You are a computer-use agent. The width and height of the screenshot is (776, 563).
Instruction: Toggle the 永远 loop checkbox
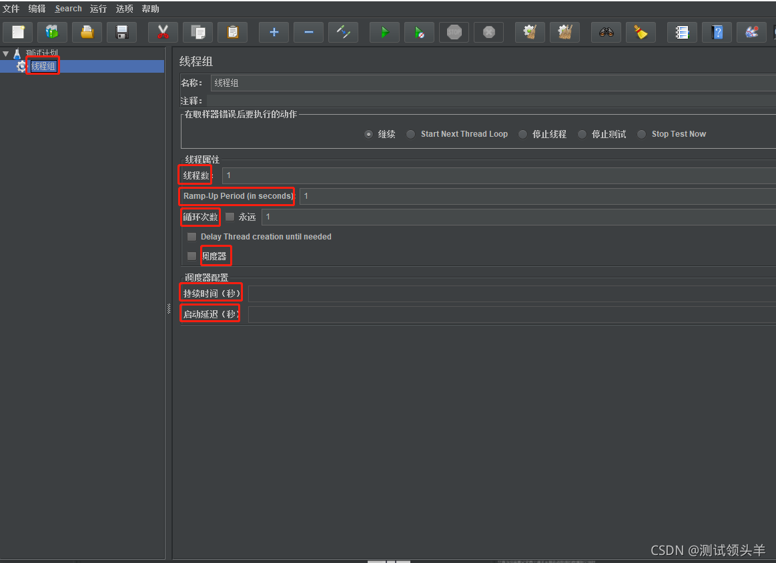pyautogui.click(x=230, y=217)
